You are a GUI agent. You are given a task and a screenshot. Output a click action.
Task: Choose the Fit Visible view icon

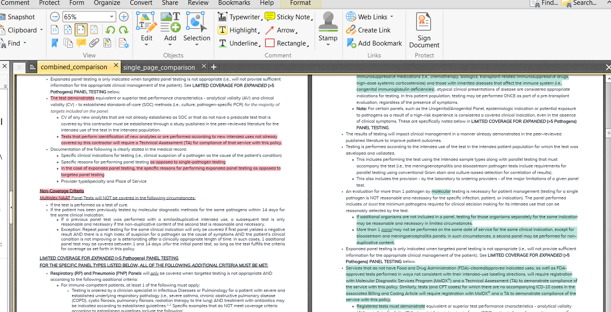pyautogui.click(x=94, y=30)
